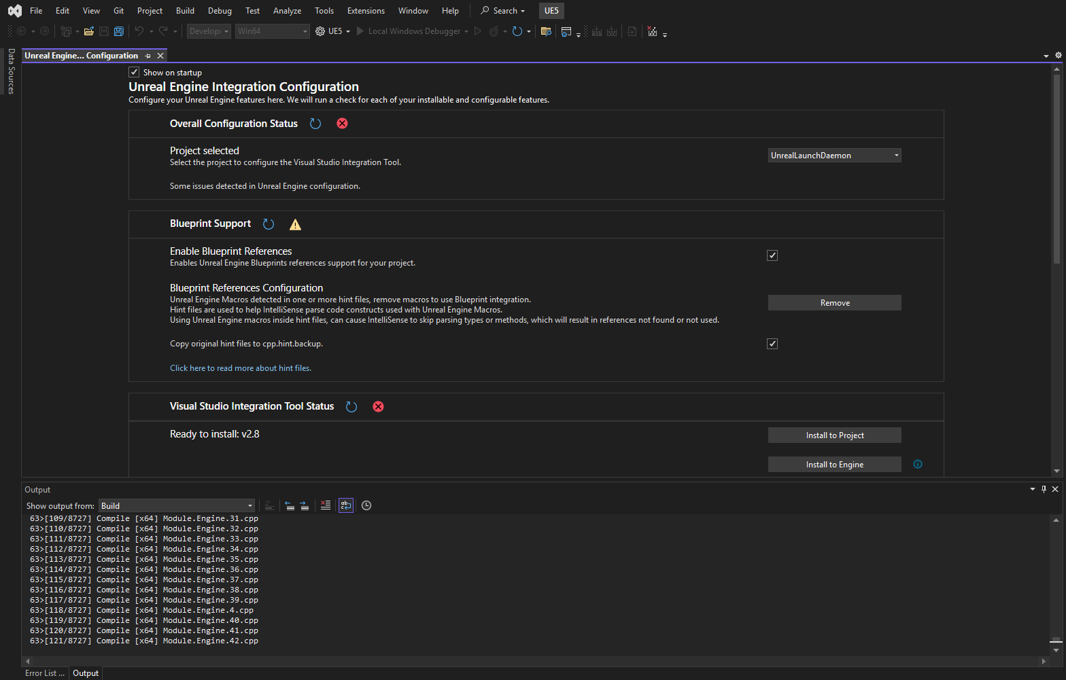Click the Remove button for hint file macros

(x=835, y=303)
